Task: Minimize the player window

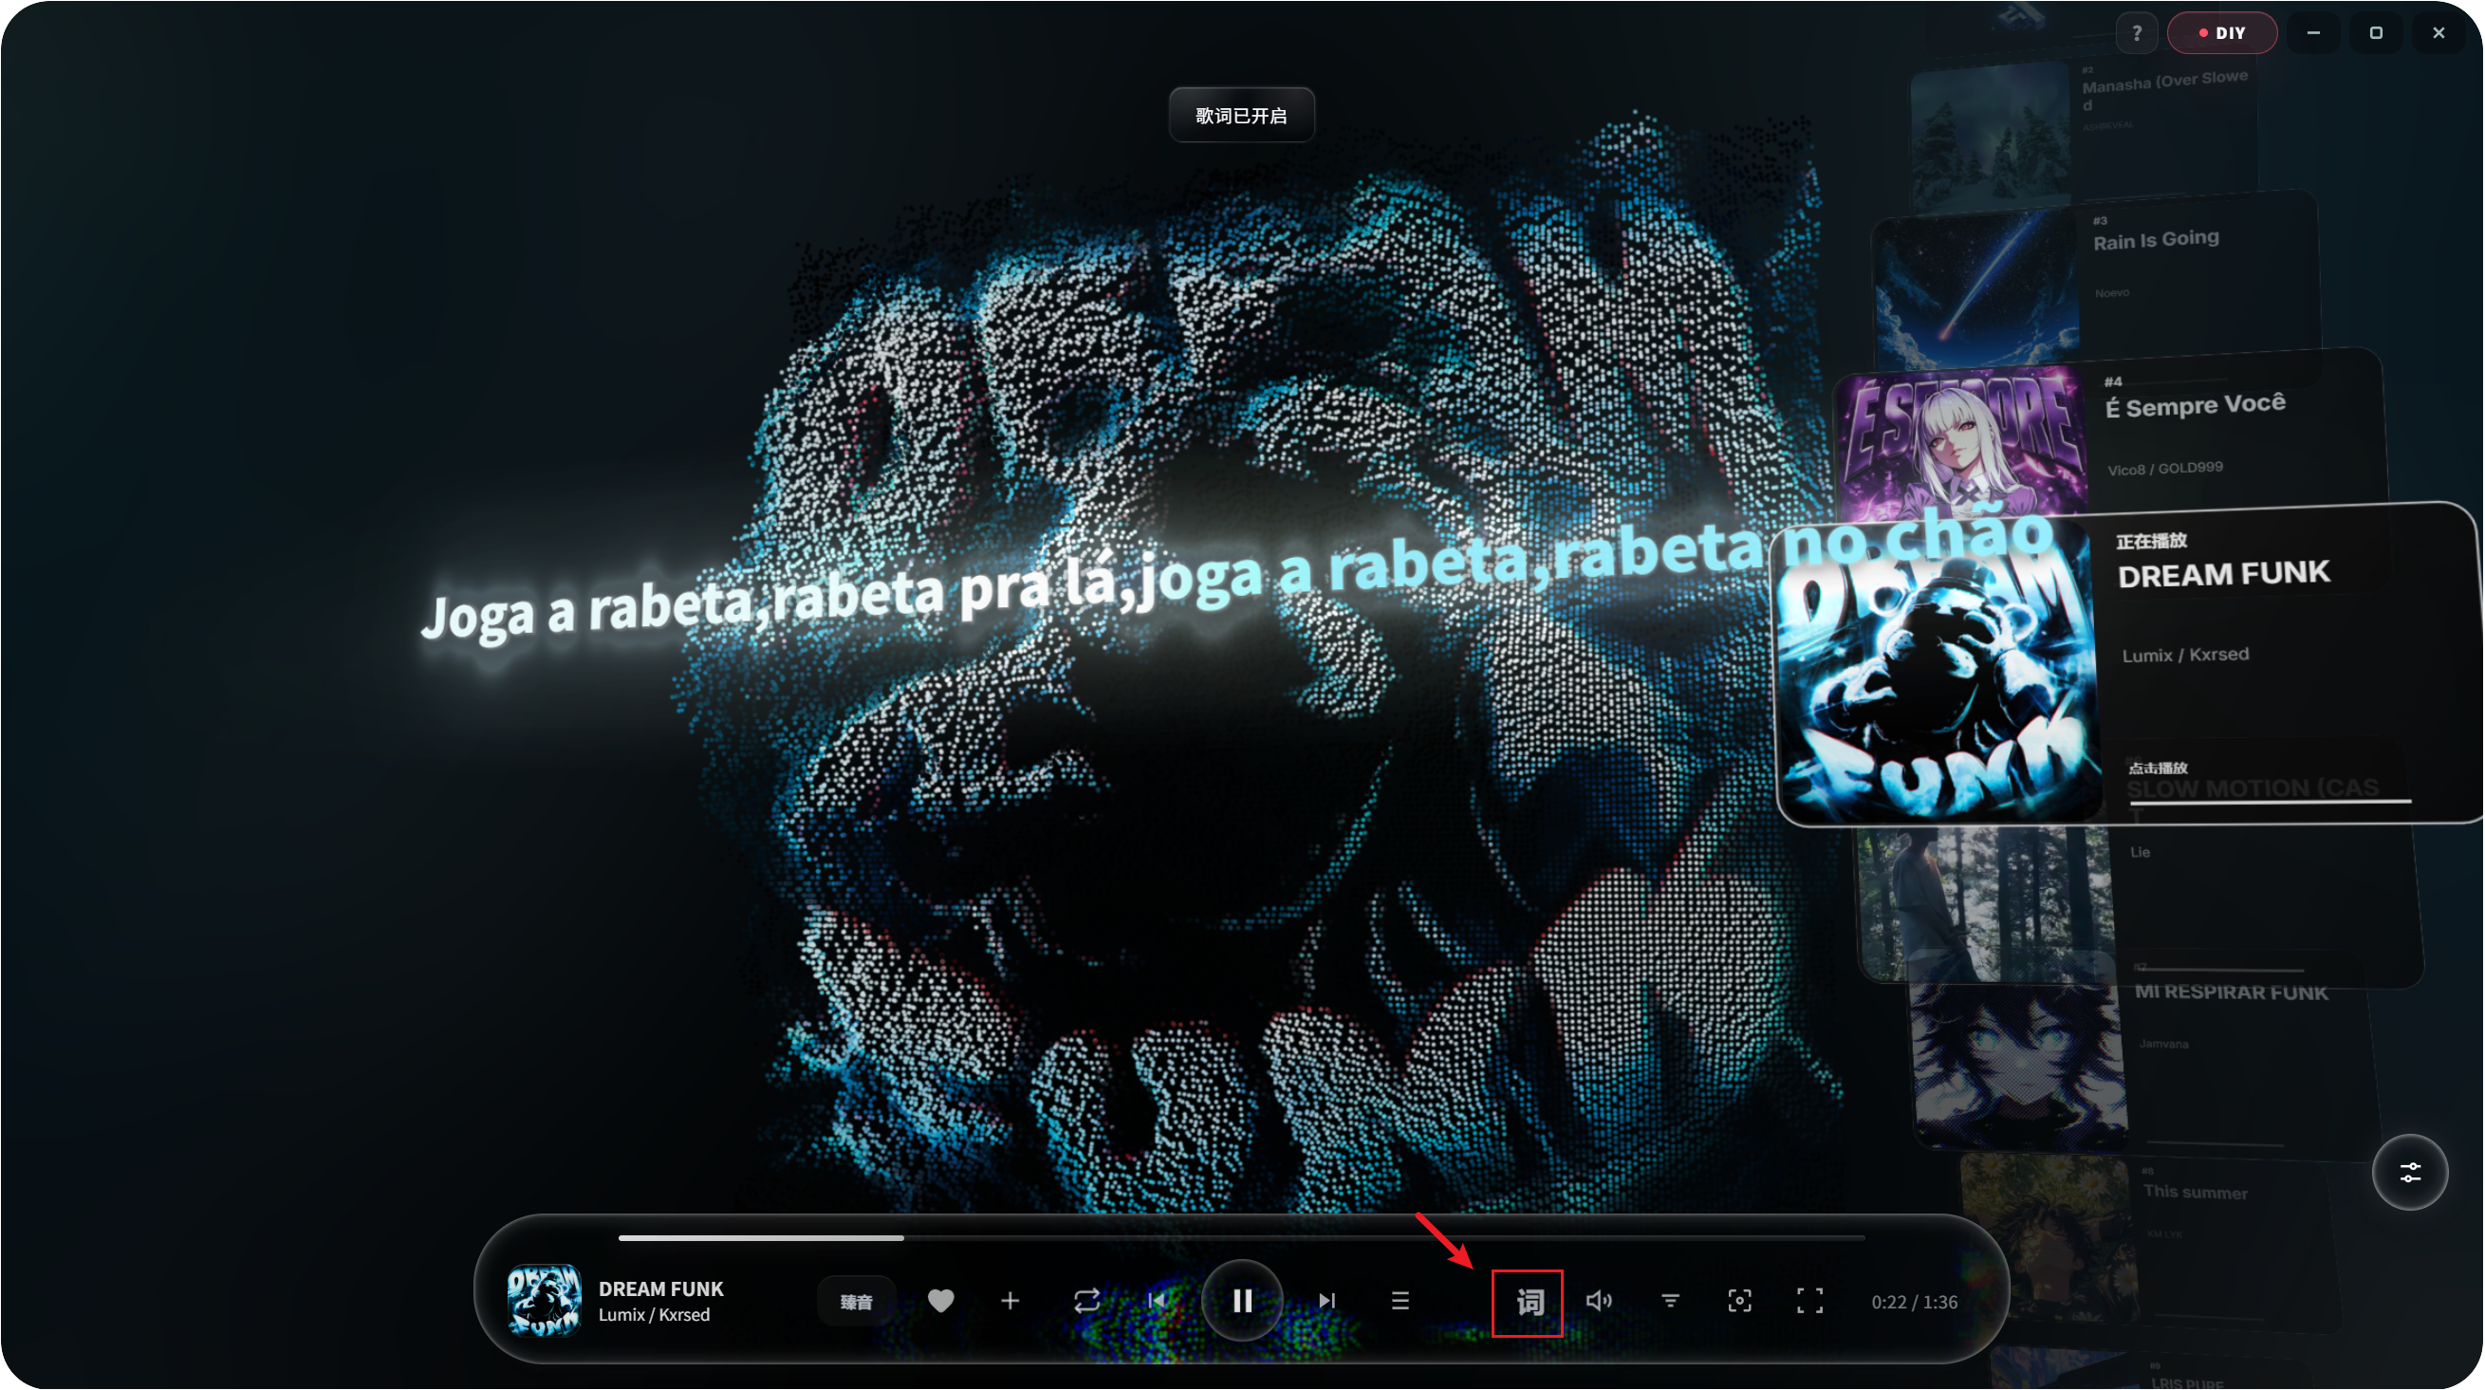Action: click(x=2313, y=33)
